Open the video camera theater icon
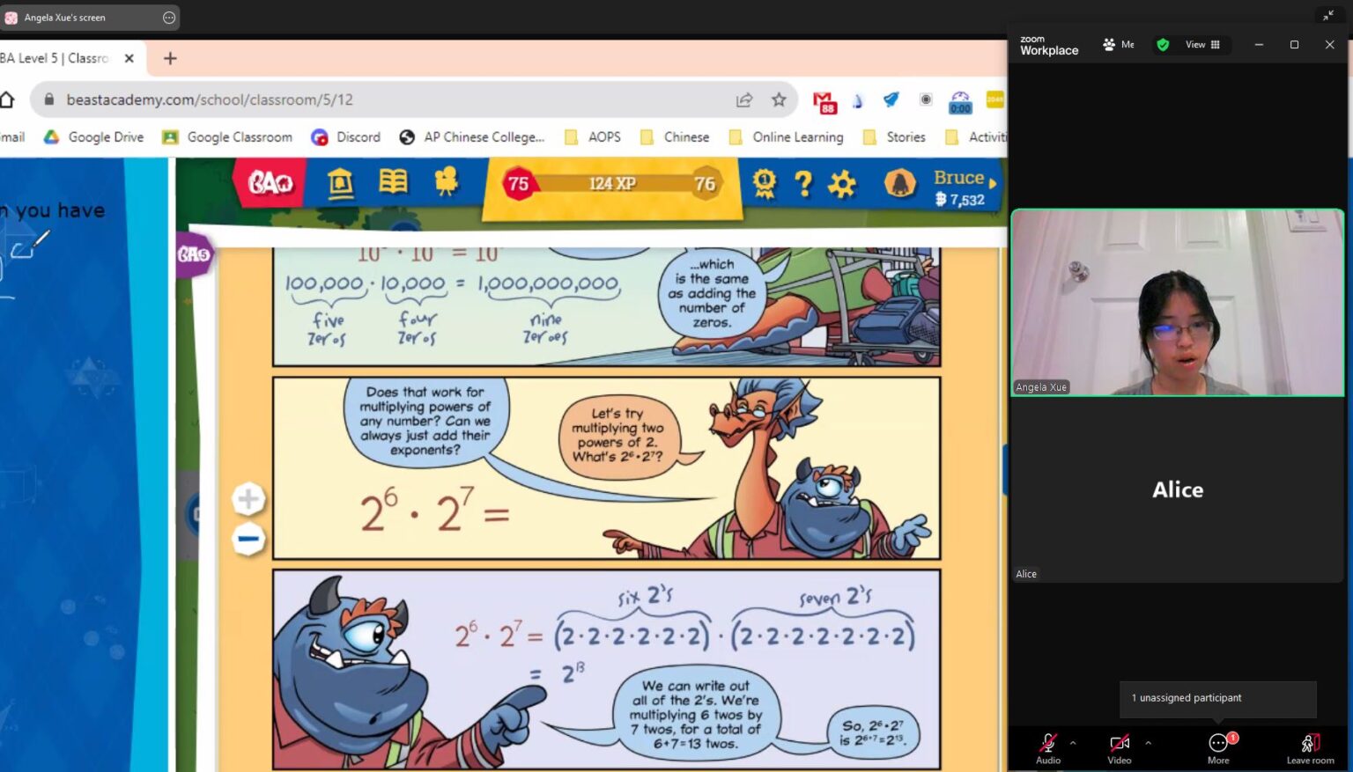Image resolution: width=1353 pixels, height=772 pixels. click(x=446, y=181)
